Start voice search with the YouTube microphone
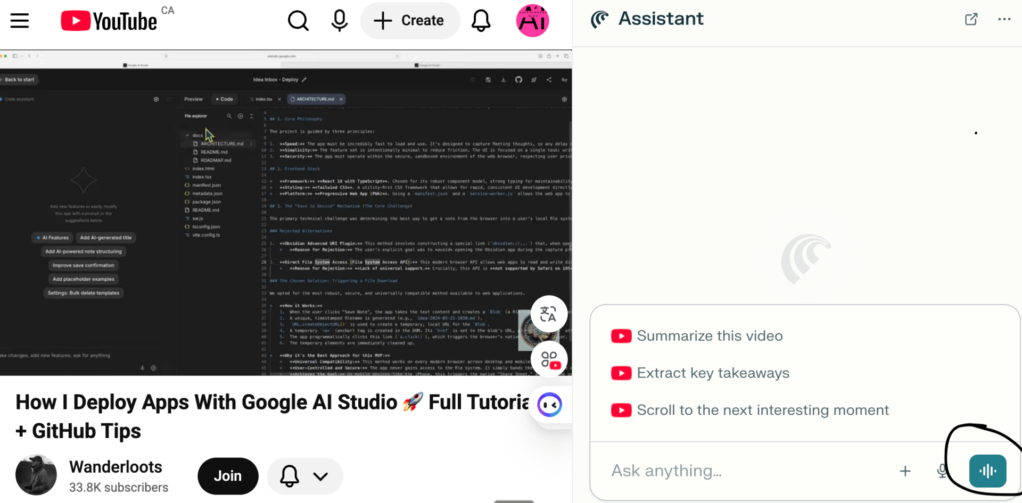This screenshot has height=503, width=1022. click(x=339, y=21)
